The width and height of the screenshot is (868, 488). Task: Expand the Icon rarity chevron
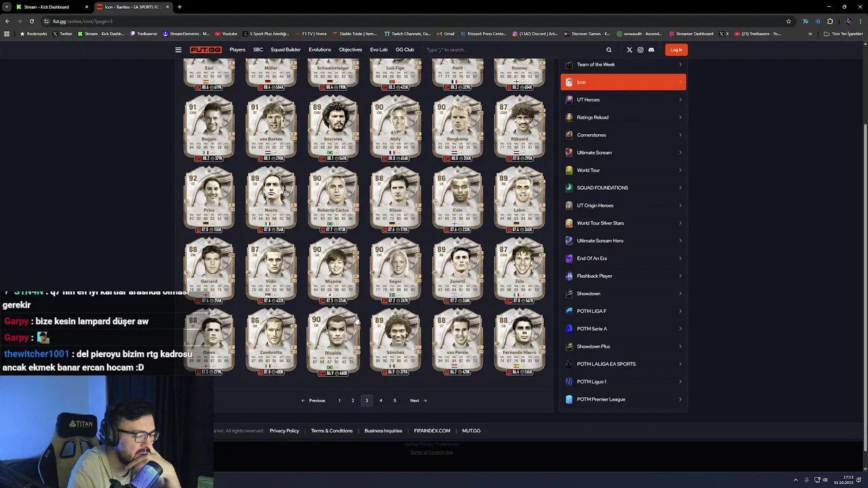(x=680, y=82)
